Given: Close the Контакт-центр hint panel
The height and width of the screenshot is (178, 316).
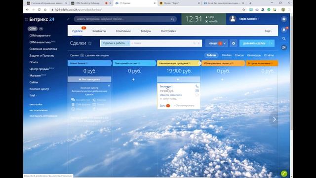Looking at the screenshot, I should [x=109, y=86].
